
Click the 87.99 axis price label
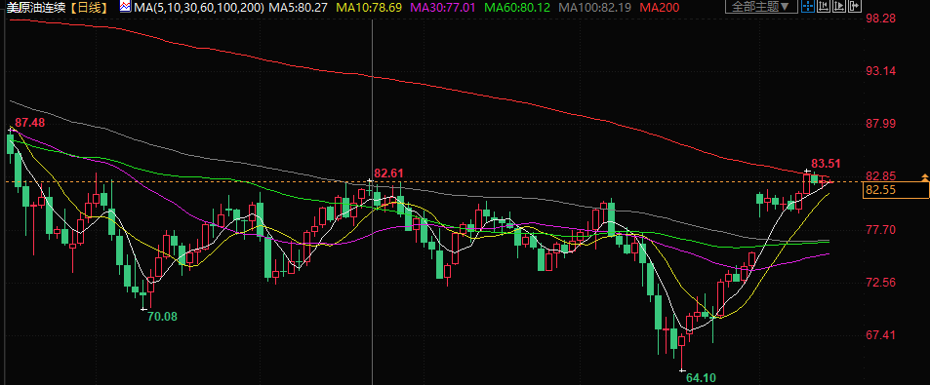click(x=880, y=124)
